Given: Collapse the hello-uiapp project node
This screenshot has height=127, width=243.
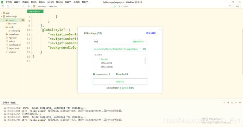Looking at the screenshot, I should click(1, 16).
